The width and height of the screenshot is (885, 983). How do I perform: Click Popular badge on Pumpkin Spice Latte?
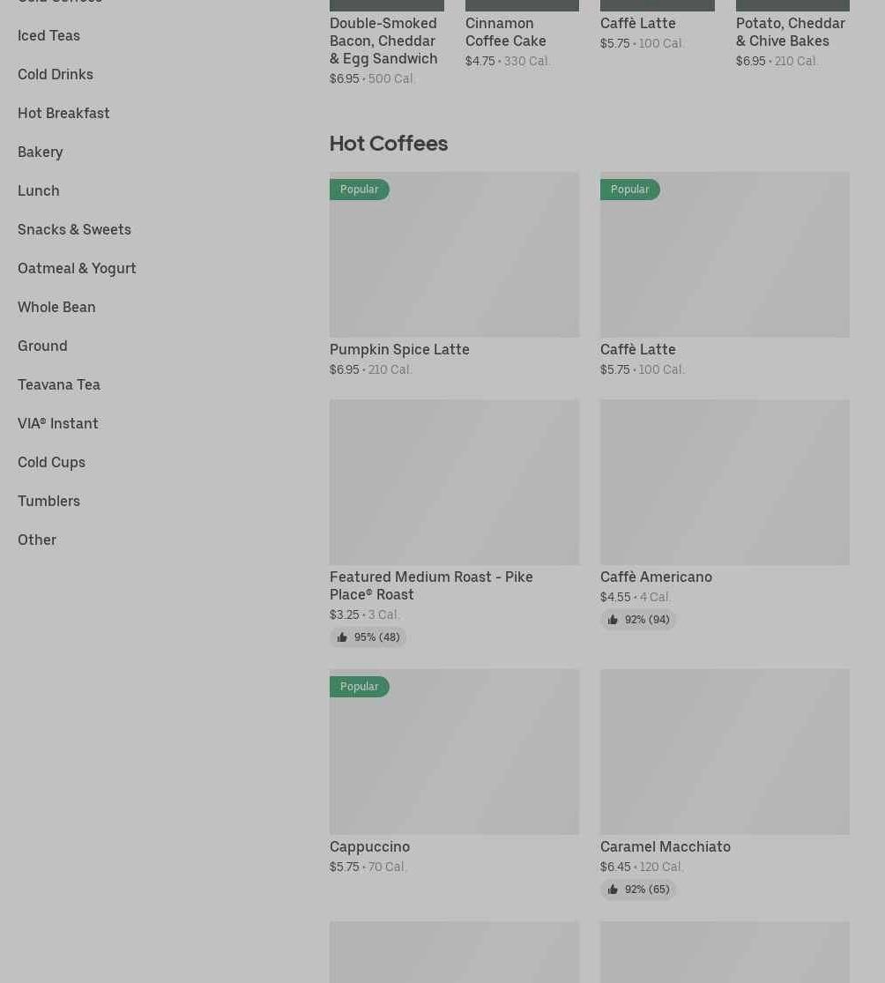click(x=359, y=190)
